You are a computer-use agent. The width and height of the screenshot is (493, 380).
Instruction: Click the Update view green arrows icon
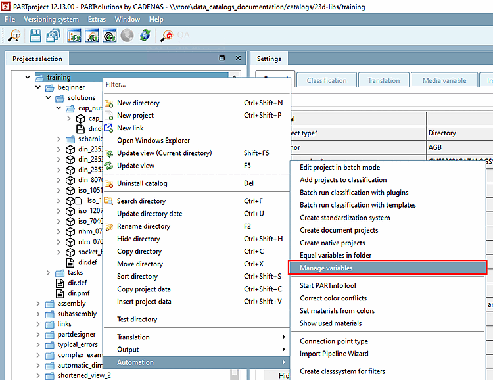[108, 166]
